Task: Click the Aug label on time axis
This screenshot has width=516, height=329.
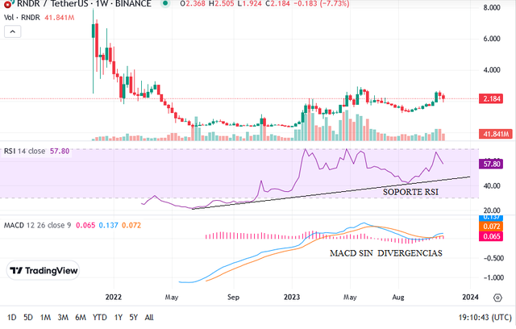Action: tap(398, 297)
